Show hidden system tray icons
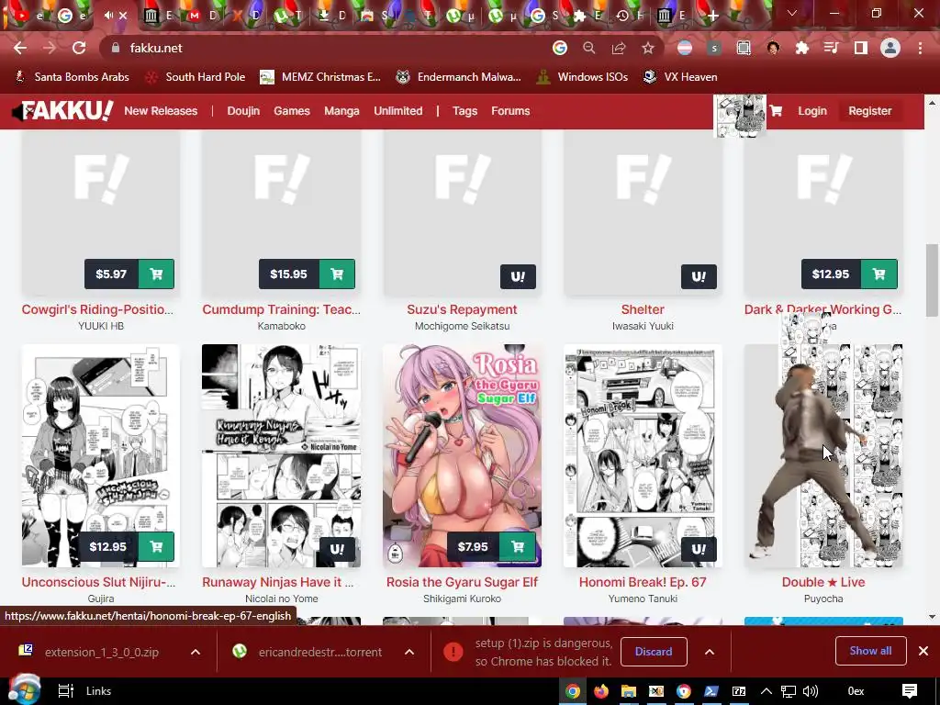This screenshot has width=940, height=705. click(x=767, y=691)
